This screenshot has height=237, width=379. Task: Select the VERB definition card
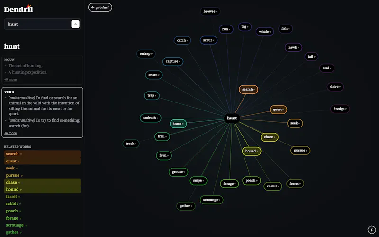pyautogui.click(x=42, y=112)
